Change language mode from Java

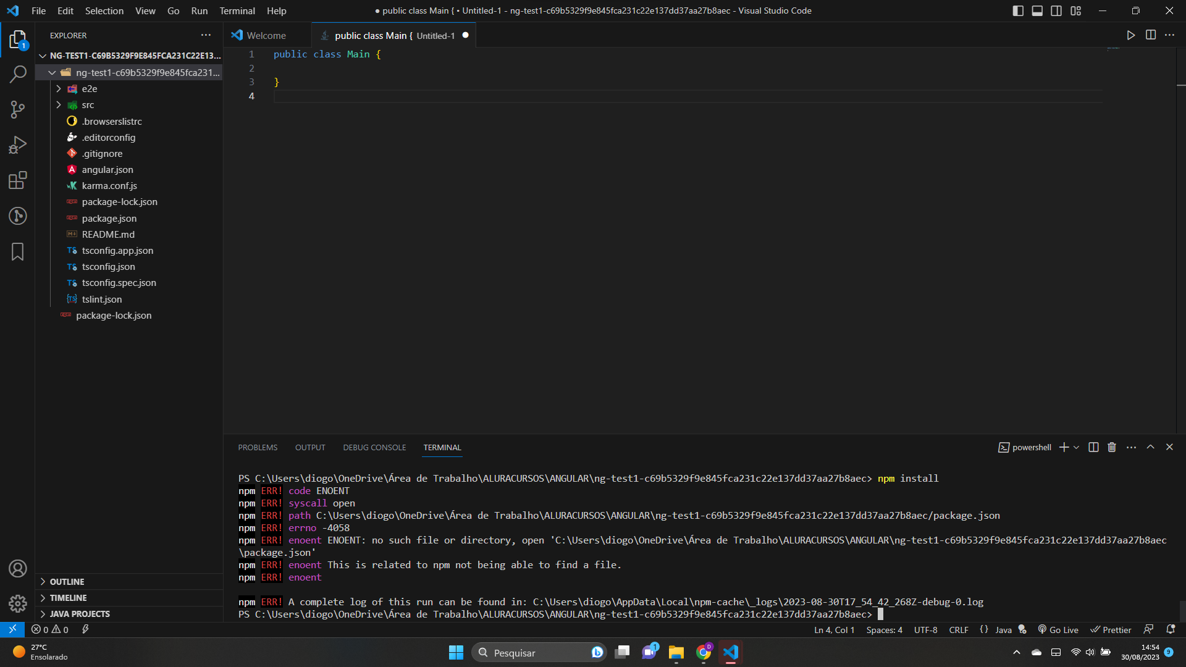coord(1004,629)
